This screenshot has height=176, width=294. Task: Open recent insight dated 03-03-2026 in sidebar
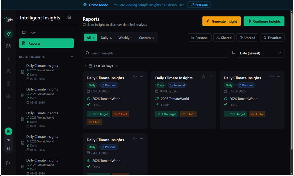47,167
